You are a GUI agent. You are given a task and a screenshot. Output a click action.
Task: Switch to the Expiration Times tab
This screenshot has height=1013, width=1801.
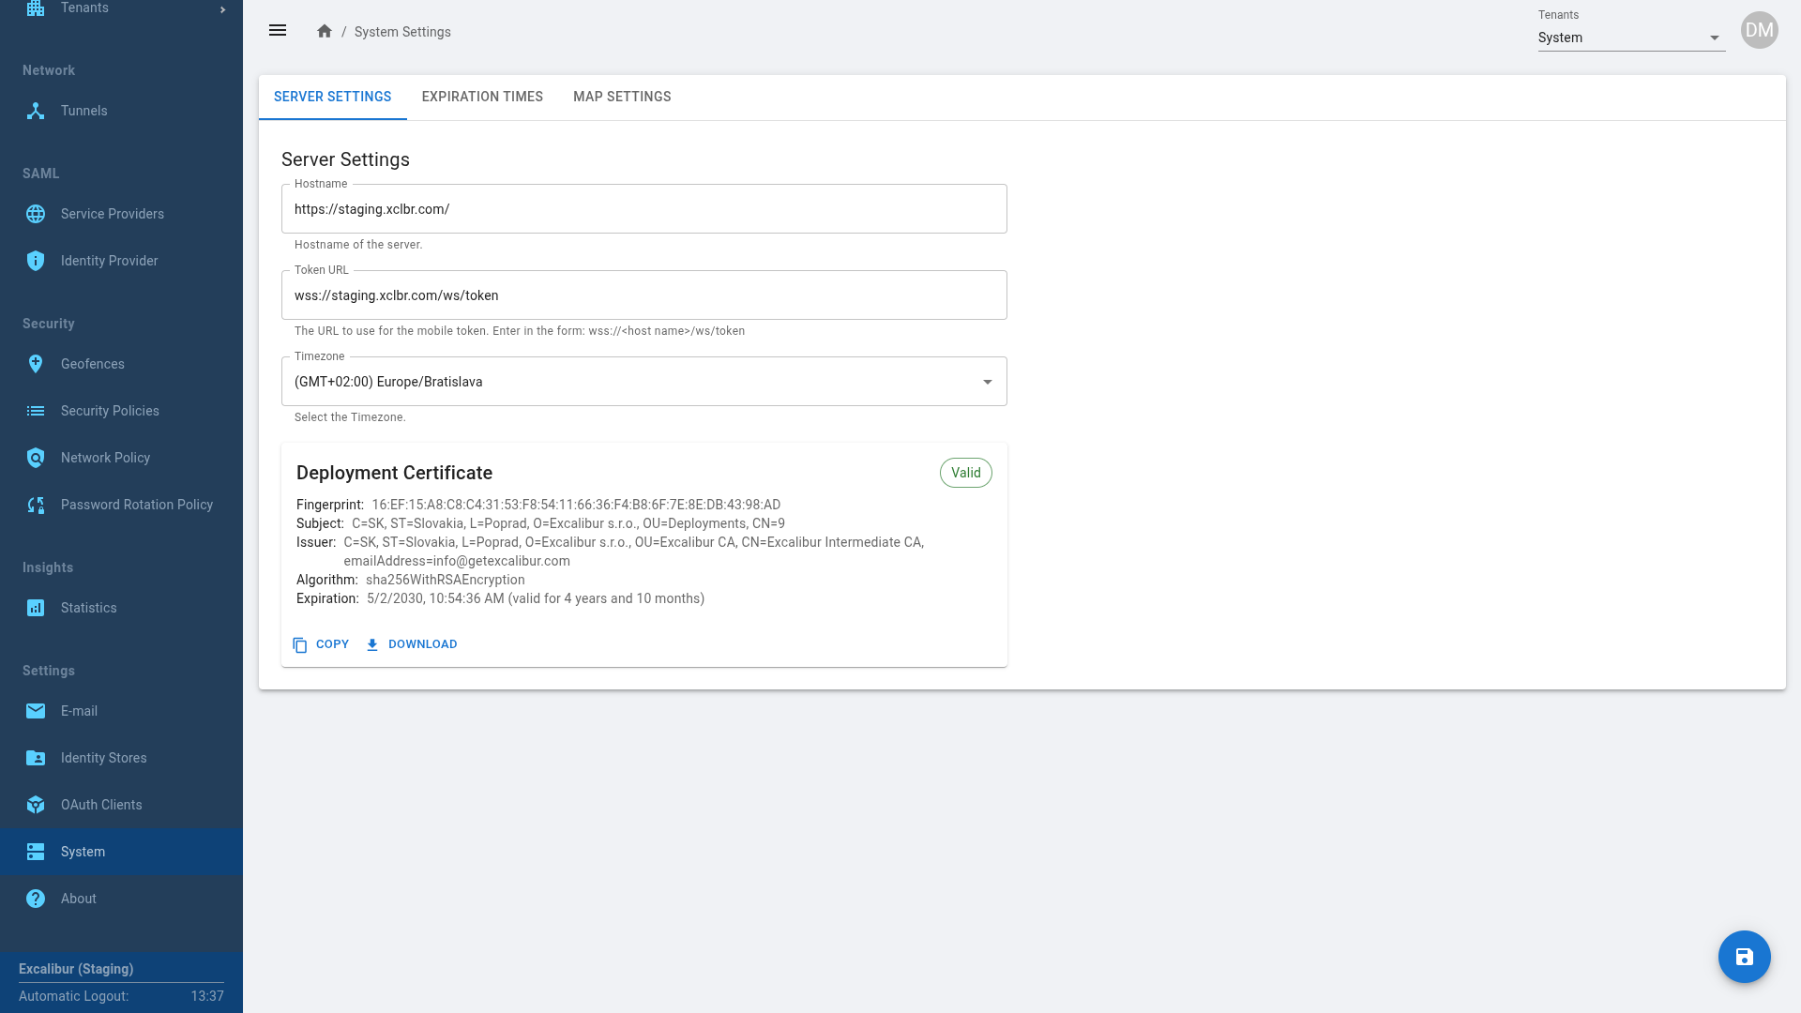pos(482,97)
